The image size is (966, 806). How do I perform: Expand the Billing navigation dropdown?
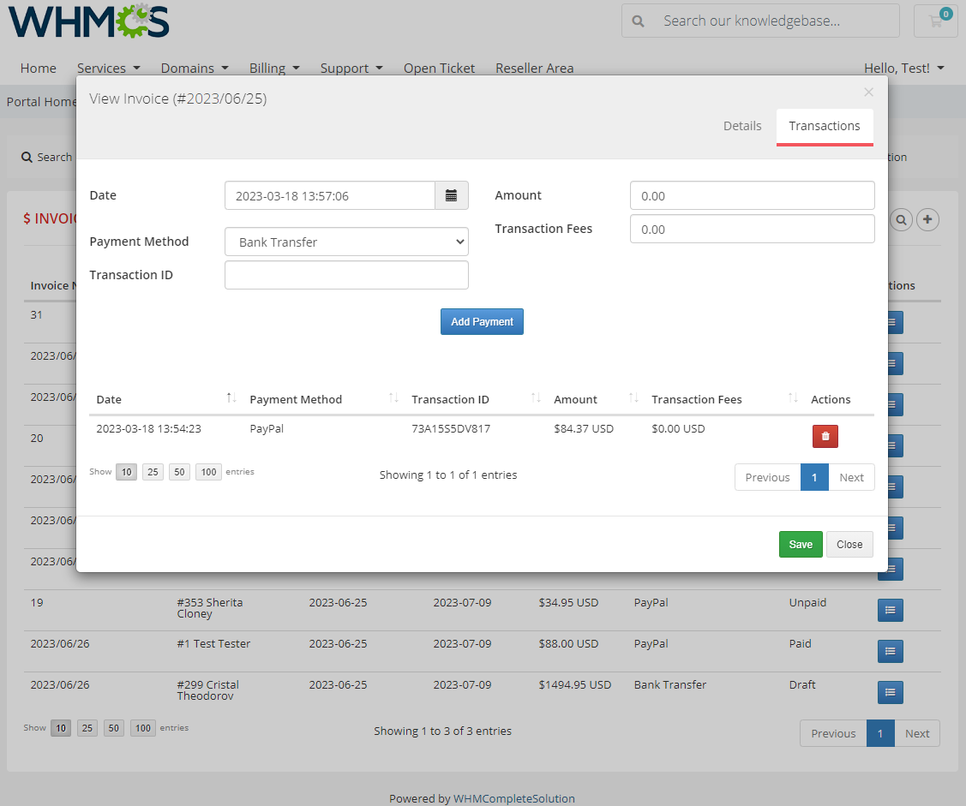click(x=274, y=68)
